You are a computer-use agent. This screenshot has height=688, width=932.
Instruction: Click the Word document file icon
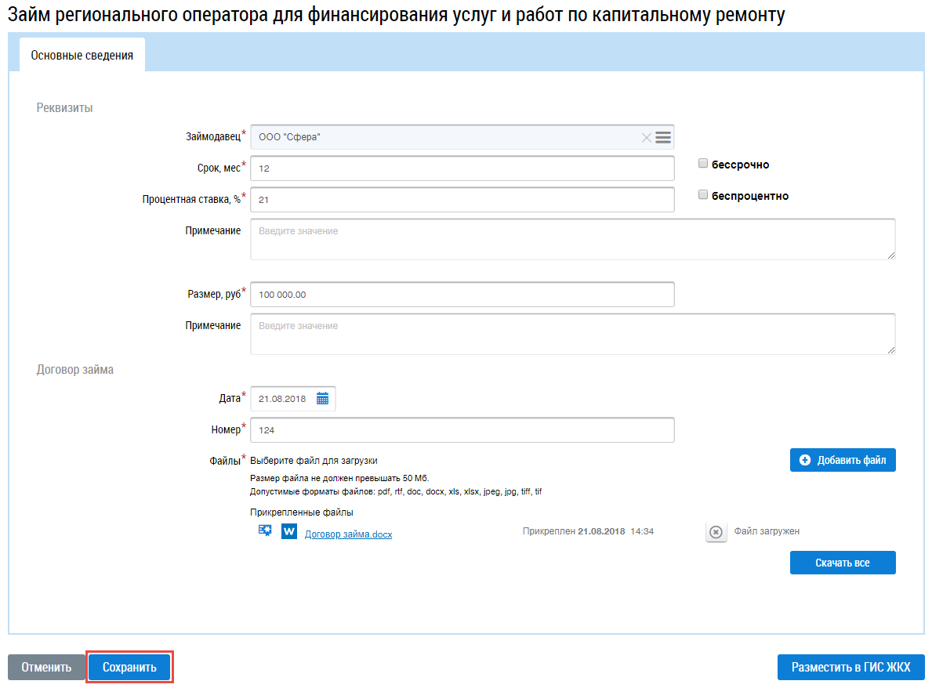(289, 532)
